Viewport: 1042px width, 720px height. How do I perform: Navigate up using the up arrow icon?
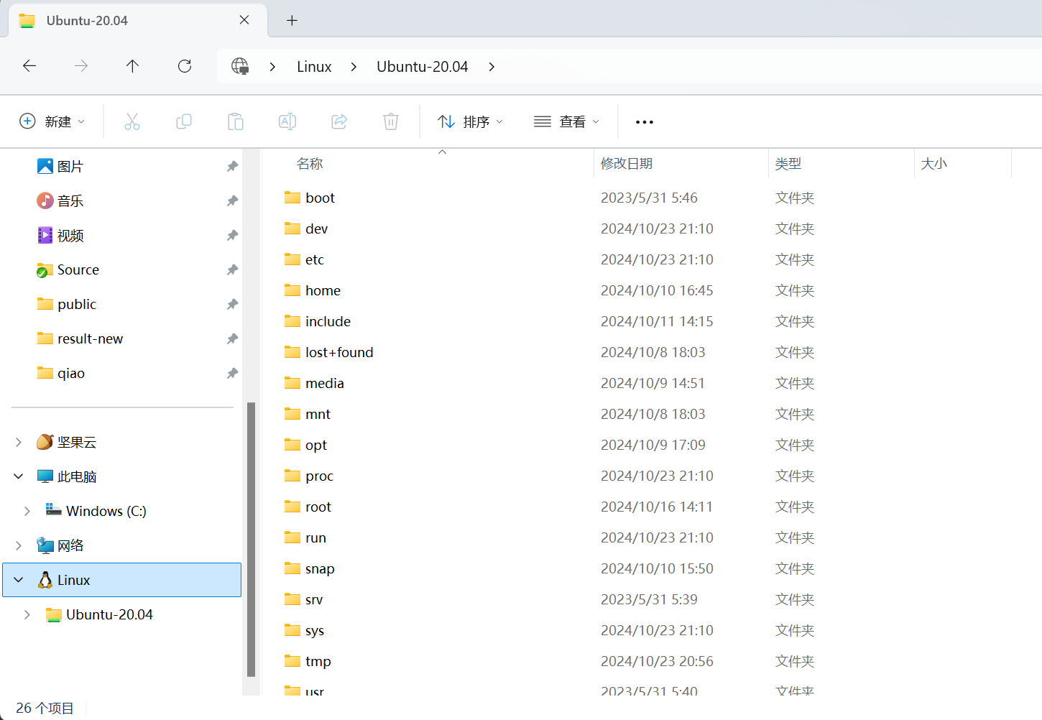(x=132, y=65)
